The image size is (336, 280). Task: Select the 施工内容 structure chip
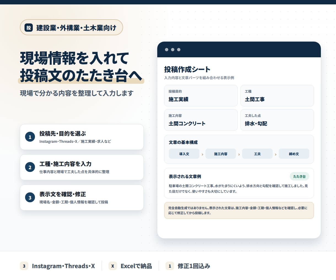pos(221,154)
